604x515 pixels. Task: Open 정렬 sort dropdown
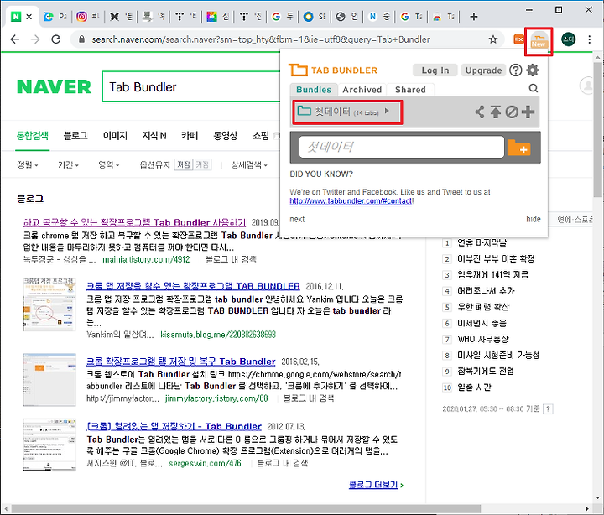pos(28,165)
